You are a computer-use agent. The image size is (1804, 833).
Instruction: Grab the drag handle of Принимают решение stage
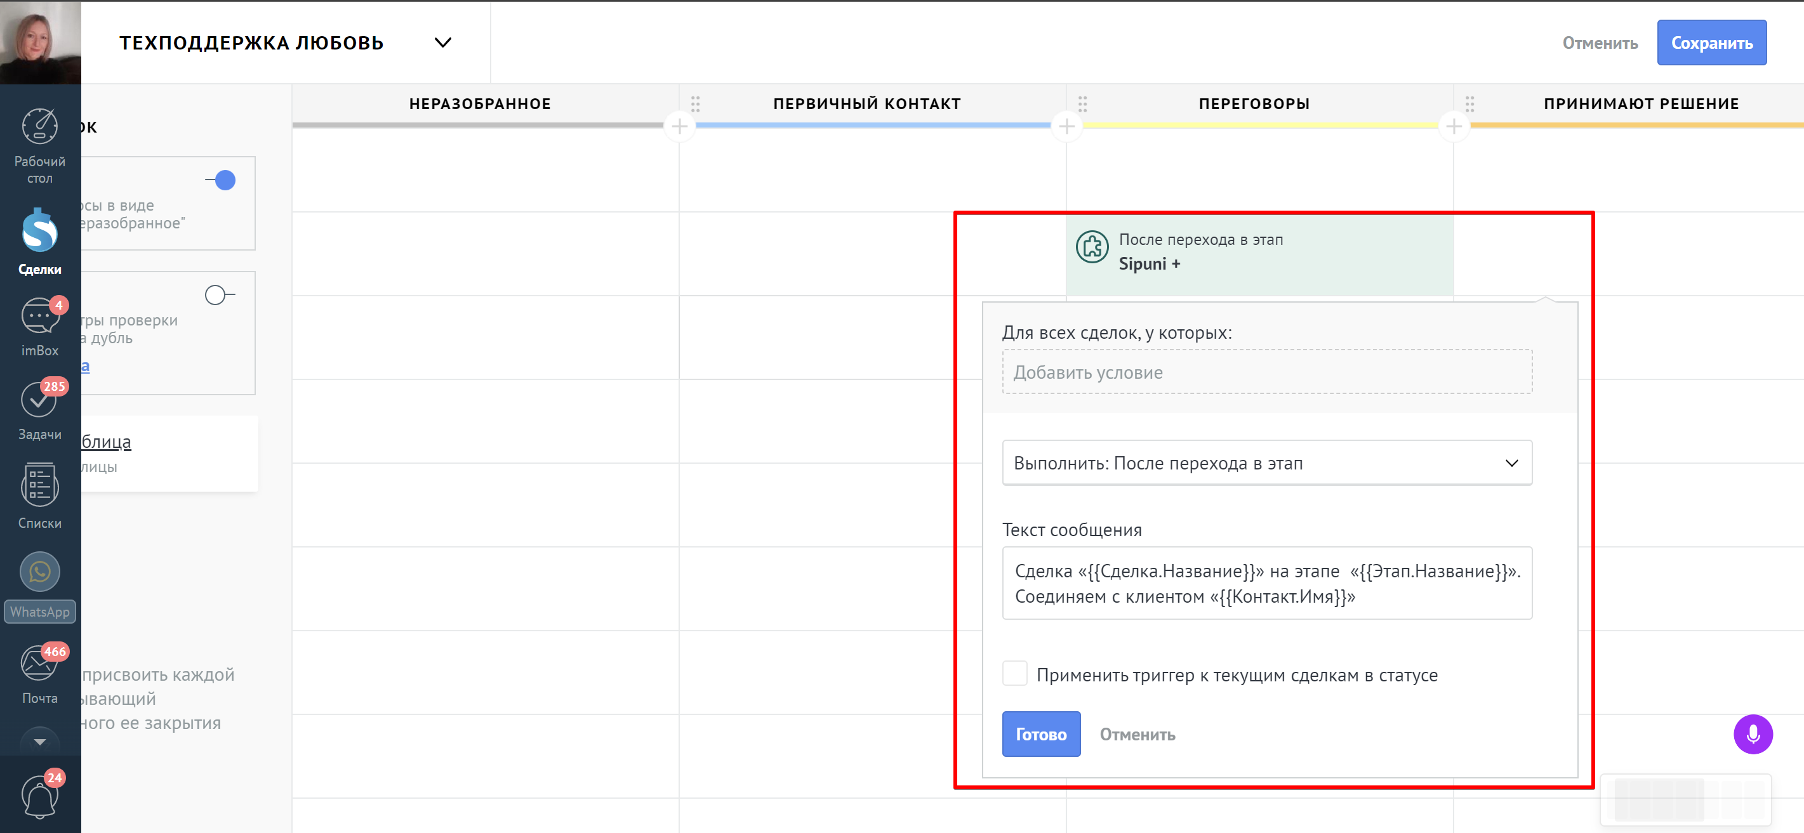click(1470, 103)
